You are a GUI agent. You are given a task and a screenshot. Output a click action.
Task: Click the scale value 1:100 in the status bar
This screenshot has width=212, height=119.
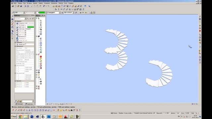[167, 113]
